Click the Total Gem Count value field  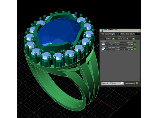coord(137,34)
